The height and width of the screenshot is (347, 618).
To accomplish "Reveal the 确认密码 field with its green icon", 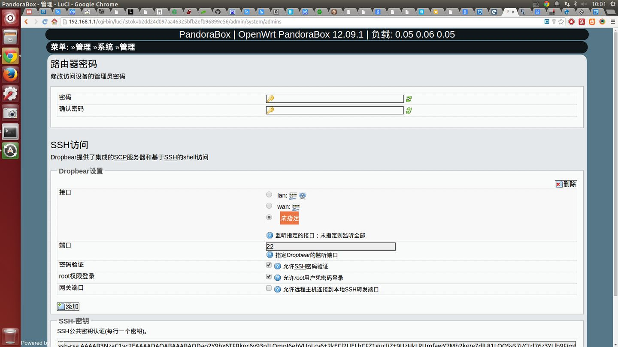I will pyautogui.click(x=409, y=111).
